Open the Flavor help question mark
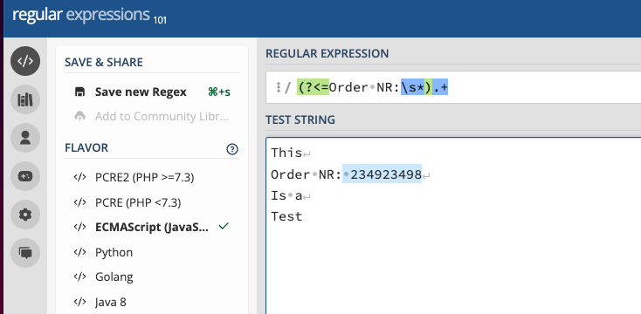641x314 pixels. (232, 149)
